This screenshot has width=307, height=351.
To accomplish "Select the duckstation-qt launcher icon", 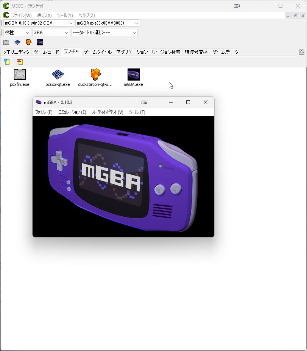I will (95, 78).
